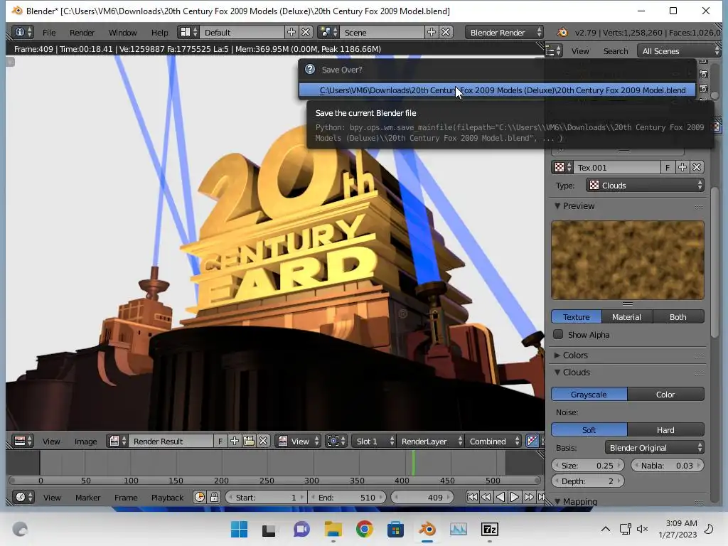This screenshot has height=546, width=728.
Task: Set preview to Texture mode
Action: coord(576,316)
